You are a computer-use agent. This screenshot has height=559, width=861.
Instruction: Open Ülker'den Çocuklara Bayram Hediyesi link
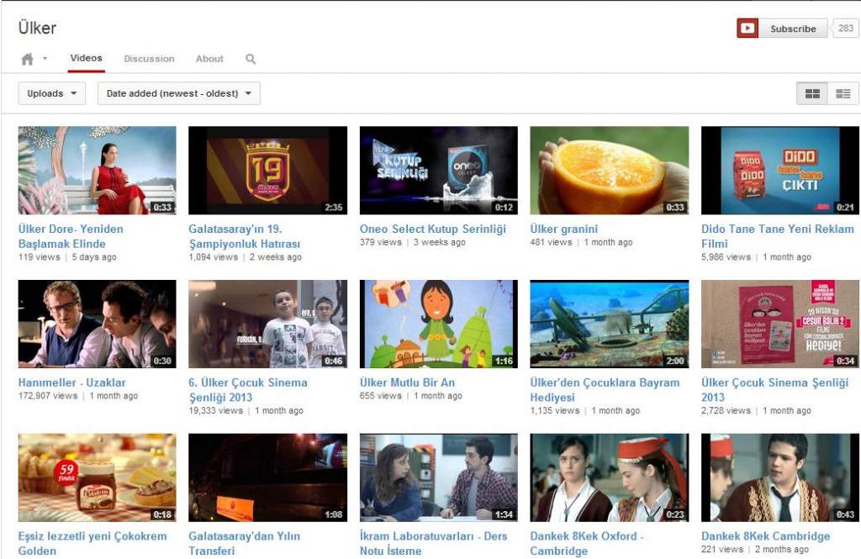(x=605, y=390)
